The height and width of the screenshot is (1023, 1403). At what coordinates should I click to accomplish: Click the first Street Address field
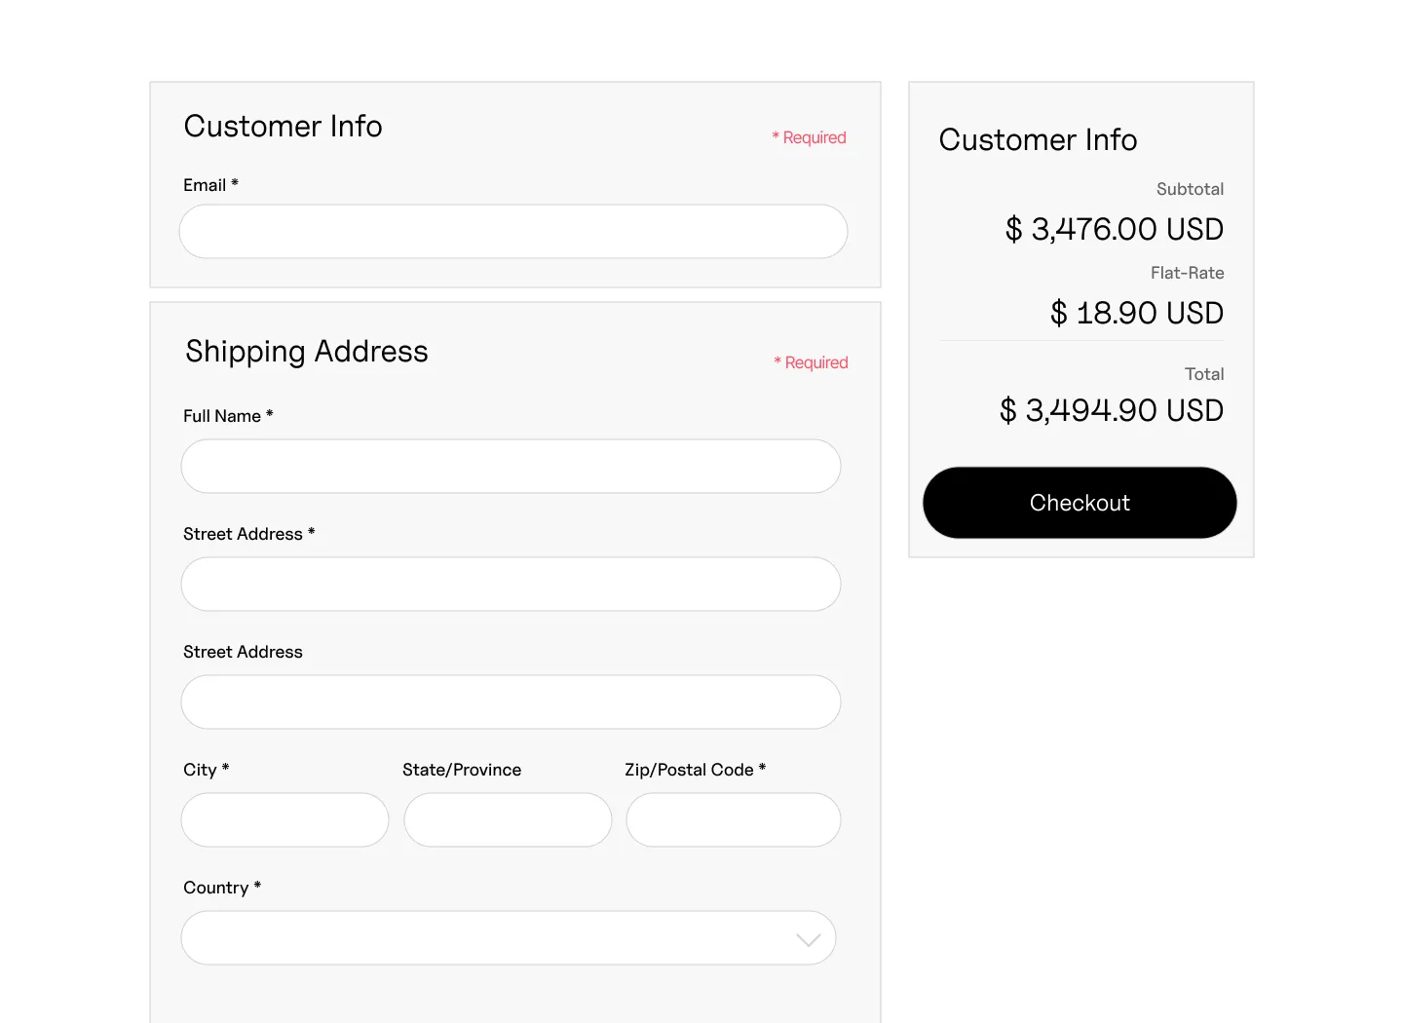pyautogui.click(x=511, y=584)
